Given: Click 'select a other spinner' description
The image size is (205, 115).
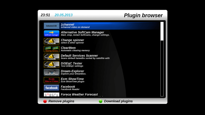Looking at the screenshot, I should [72, 43].
